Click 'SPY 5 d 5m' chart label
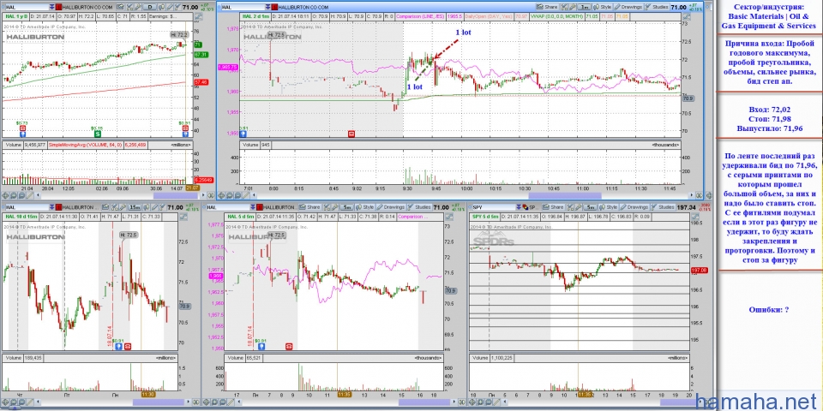The image size is (823, 411). coord(485,217)
